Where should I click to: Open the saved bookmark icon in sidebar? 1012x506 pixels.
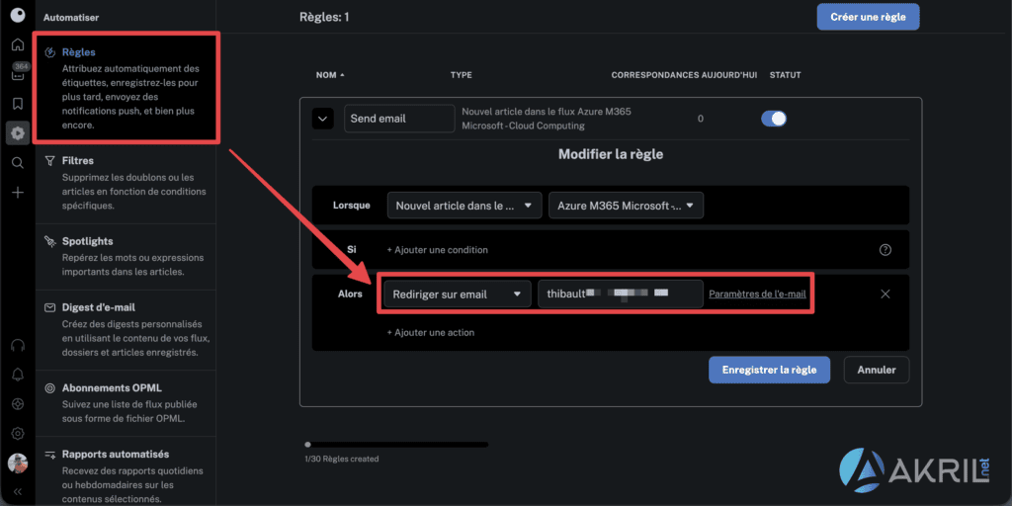coord(18,103)
